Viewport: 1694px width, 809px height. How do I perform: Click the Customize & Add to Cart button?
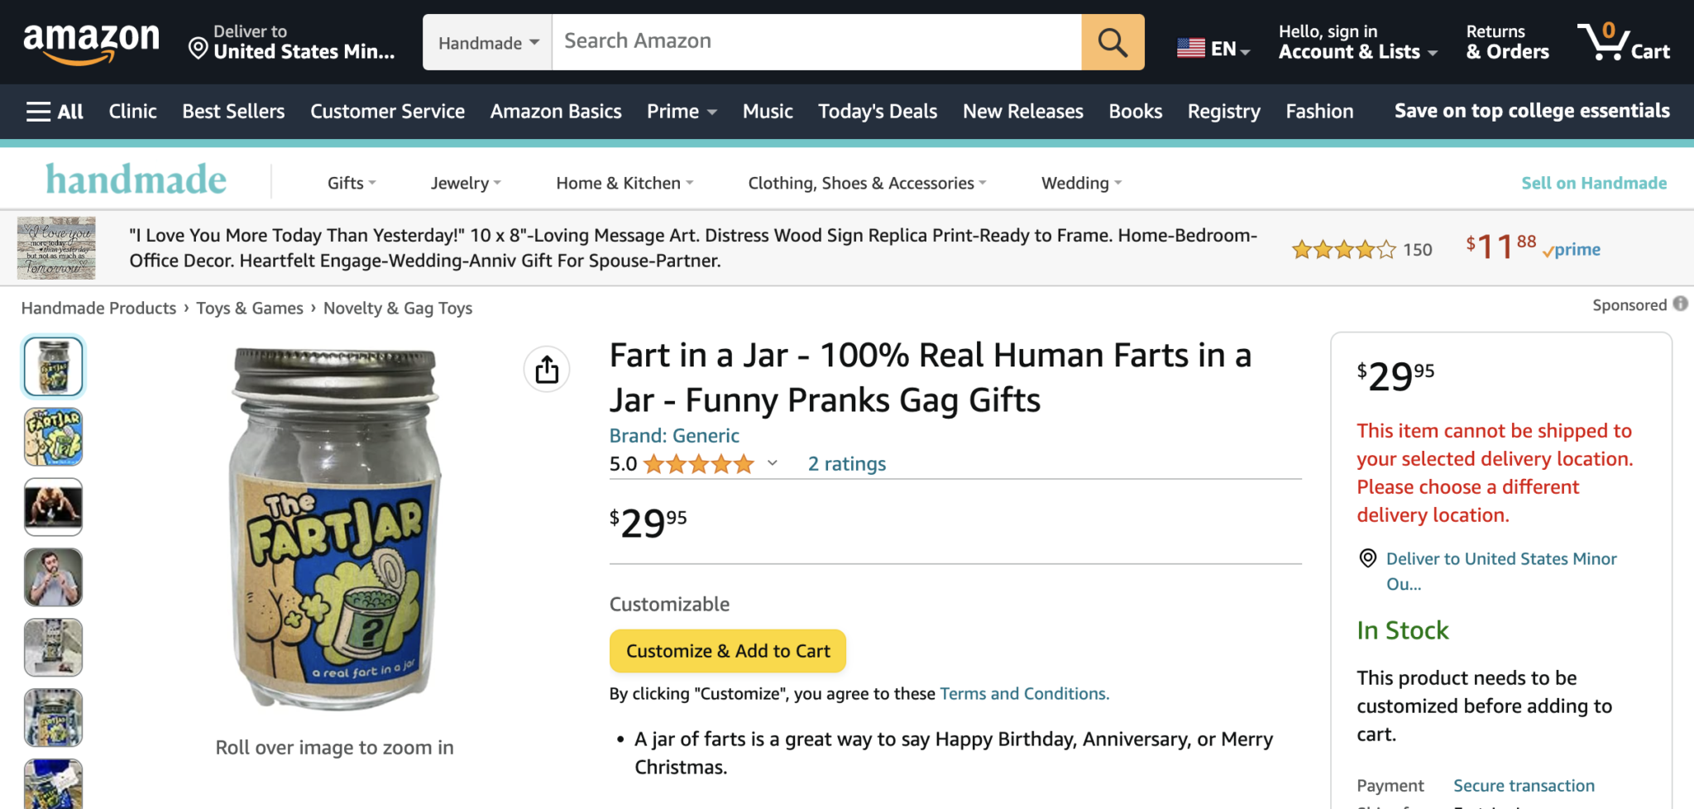[727, 650]
